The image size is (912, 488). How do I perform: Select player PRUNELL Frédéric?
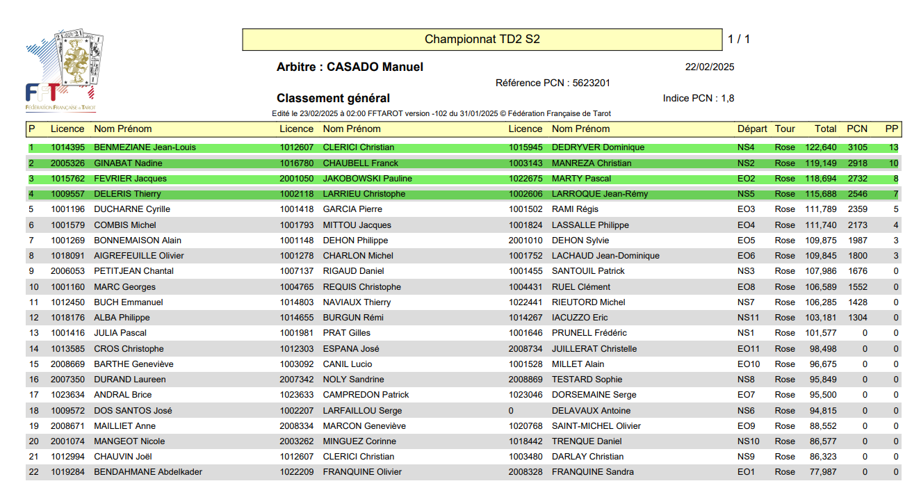click(x=589, y=333)
